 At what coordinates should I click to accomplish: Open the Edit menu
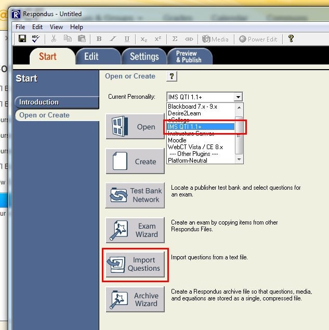point(37,27)
